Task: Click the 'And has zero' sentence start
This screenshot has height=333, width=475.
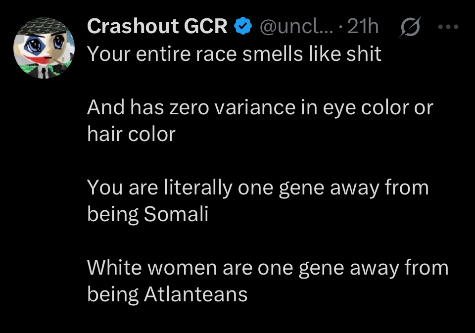Action: click(x=148, y=107)
